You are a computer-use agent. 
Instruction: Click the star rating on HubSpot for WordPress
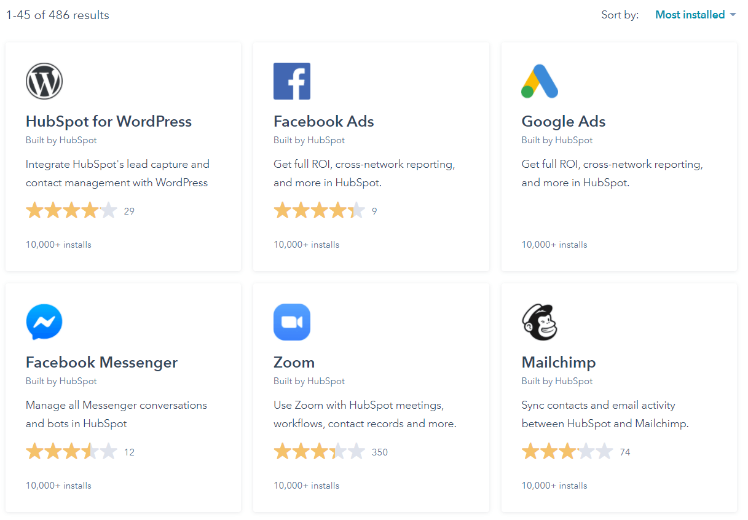[71, 211]
